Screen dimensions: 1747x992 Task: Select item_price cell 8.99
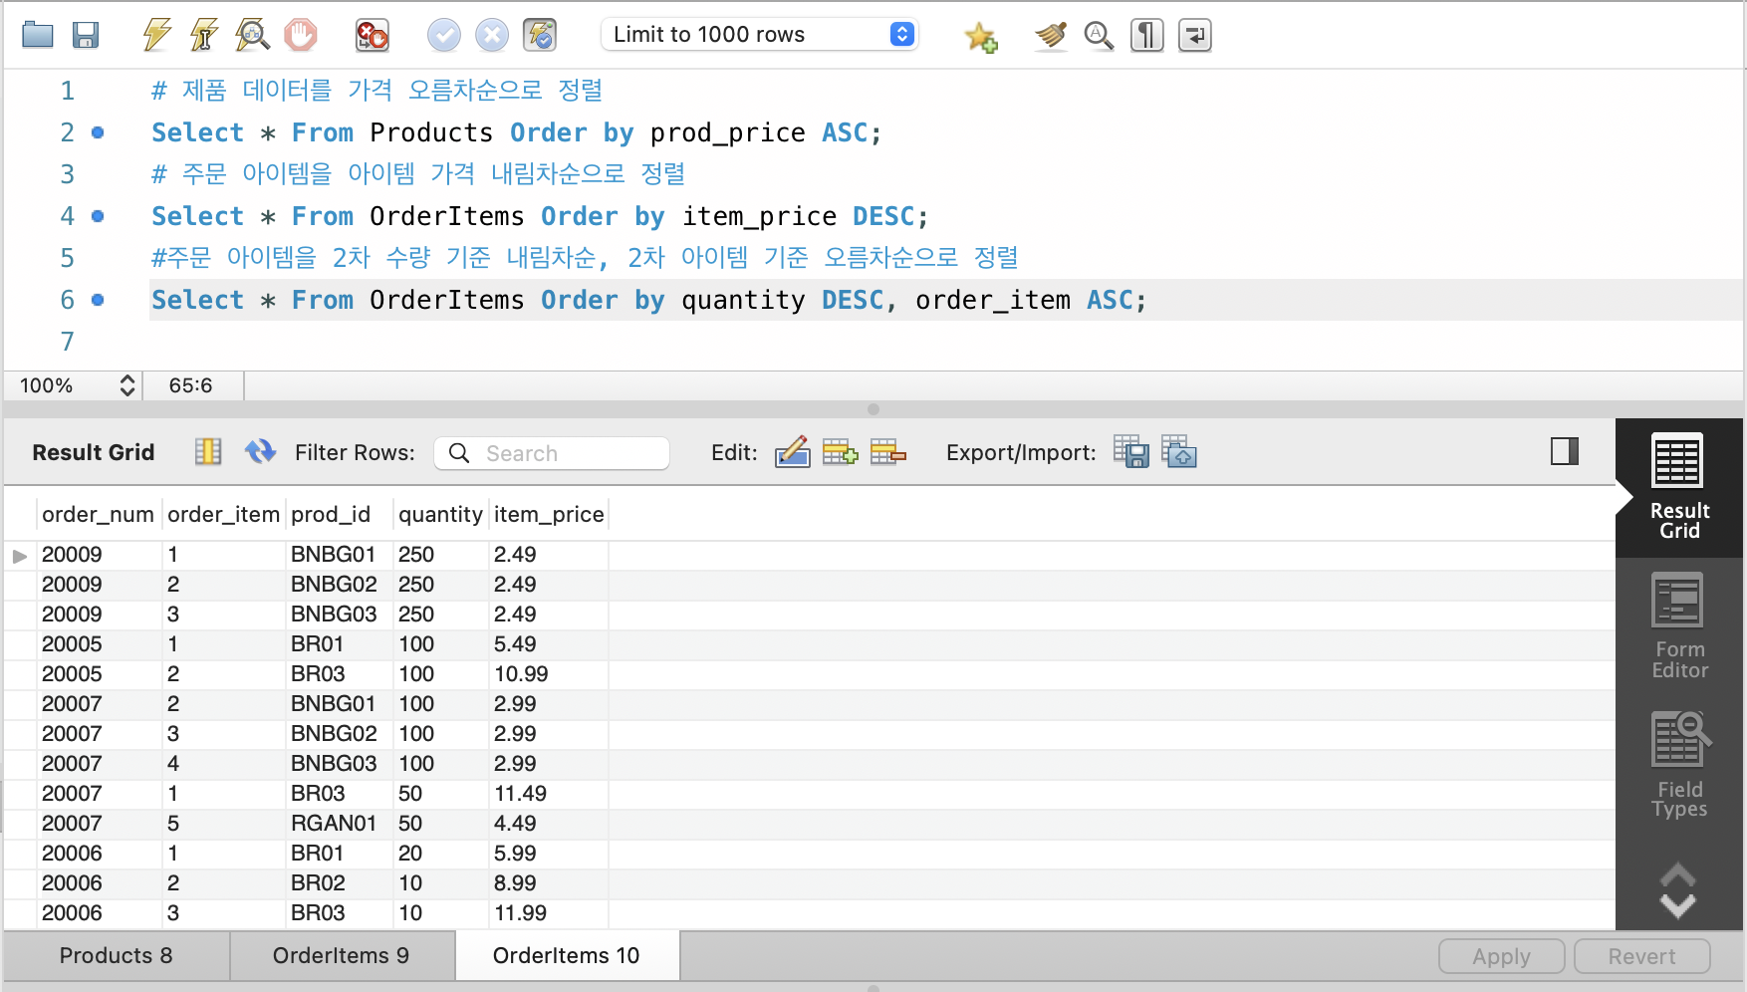(x=549, y=883)
